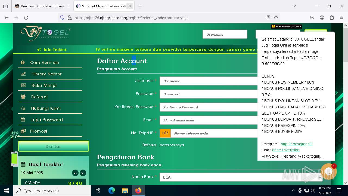Click the DJTOGEL logo
The height and width of the screenshot is (196, 348).
(x=45, y=33)
